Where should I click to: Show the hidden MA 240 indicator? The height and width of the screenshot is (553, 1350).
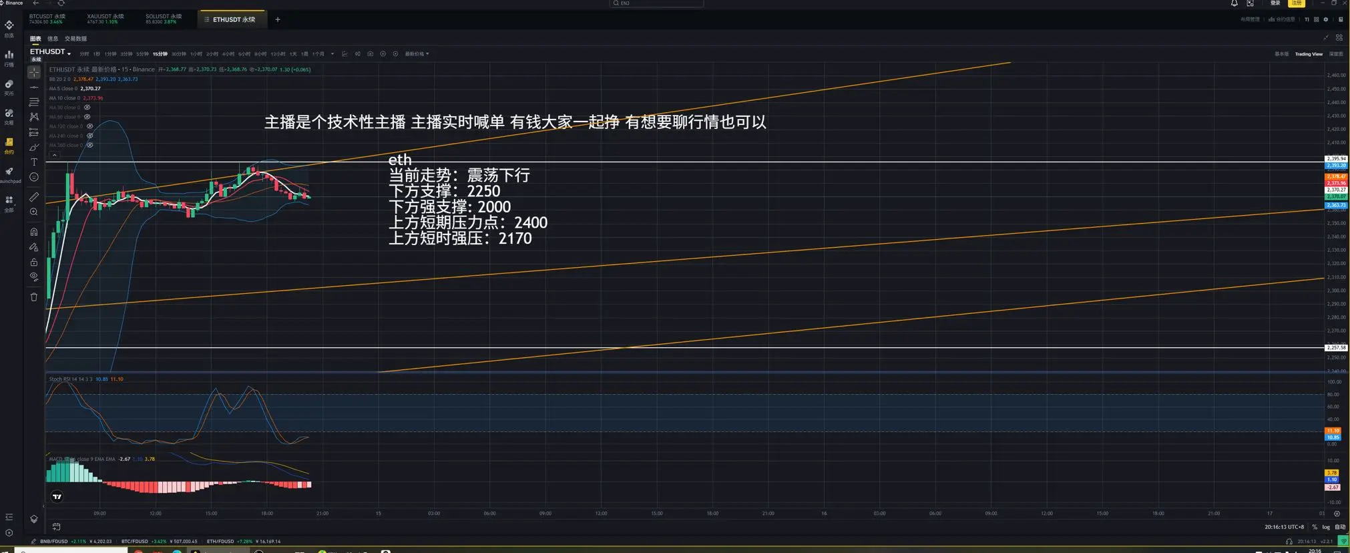pos(90,136)
